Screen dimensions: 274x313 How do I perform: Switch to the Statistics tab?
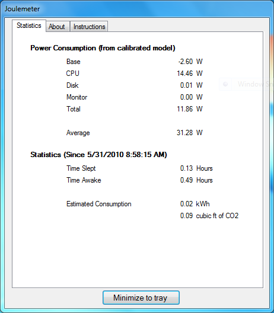pyautogui.click(x=29, y=25)
